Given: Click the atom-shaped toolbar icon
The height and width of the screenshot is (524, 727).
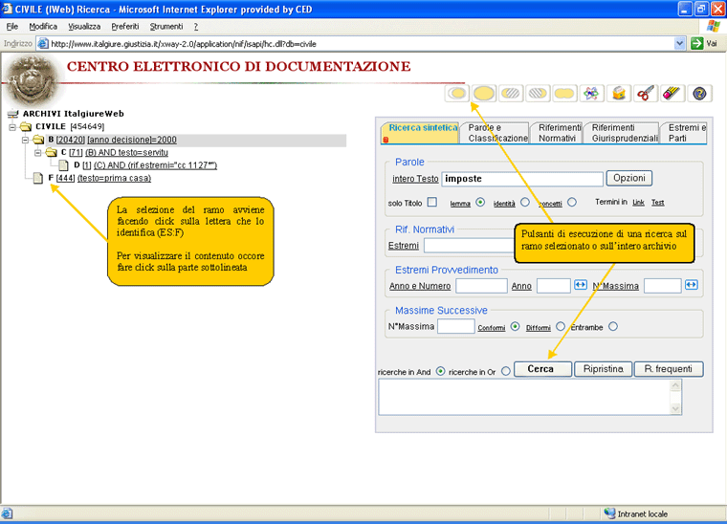Looking at the screenshot, I should pyautogui.click(x=591, y=93).
